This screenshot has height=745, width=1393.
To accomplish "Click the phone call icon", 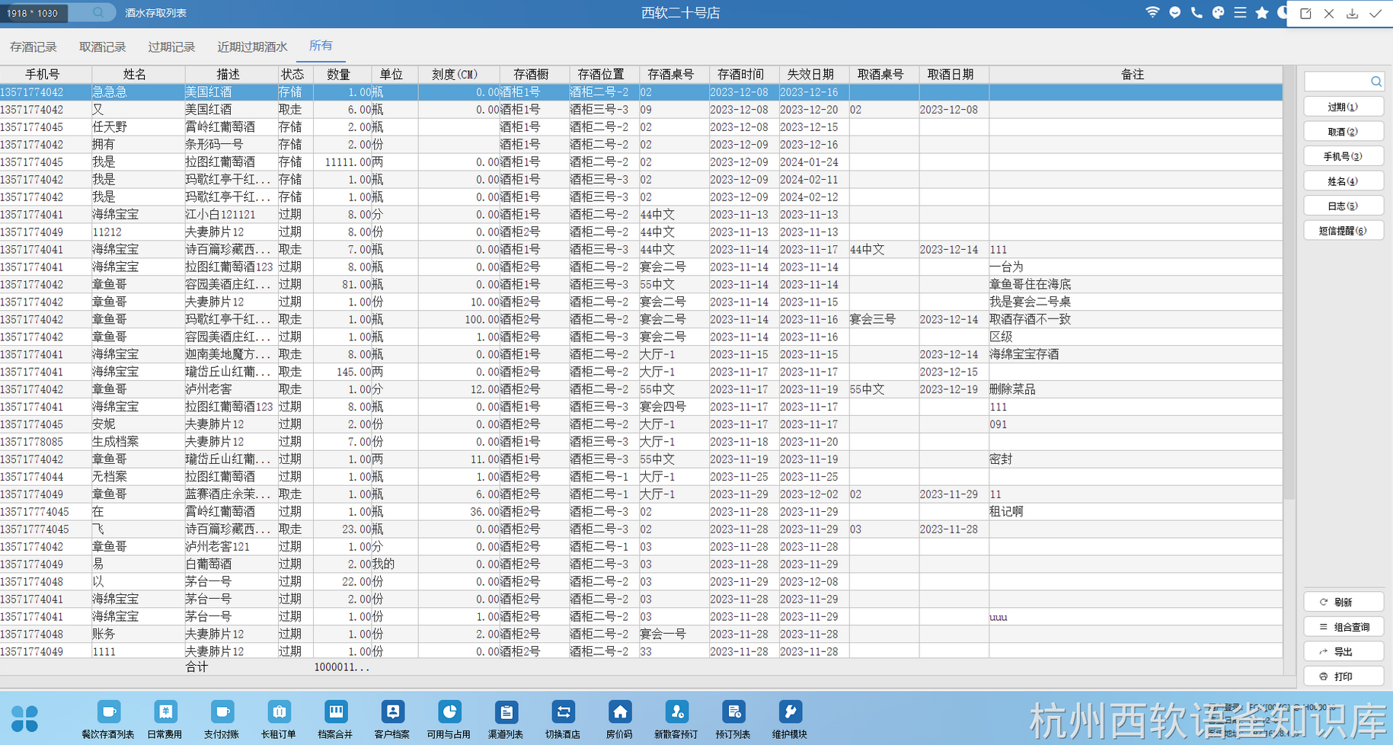I will tap(1197, 12).
